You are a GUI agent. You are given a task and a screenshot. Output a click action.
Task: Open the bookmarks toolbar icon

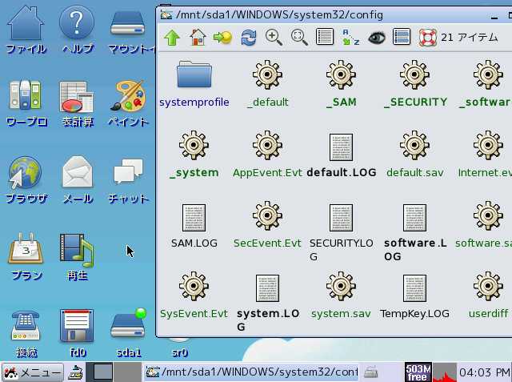click(222, 37)
